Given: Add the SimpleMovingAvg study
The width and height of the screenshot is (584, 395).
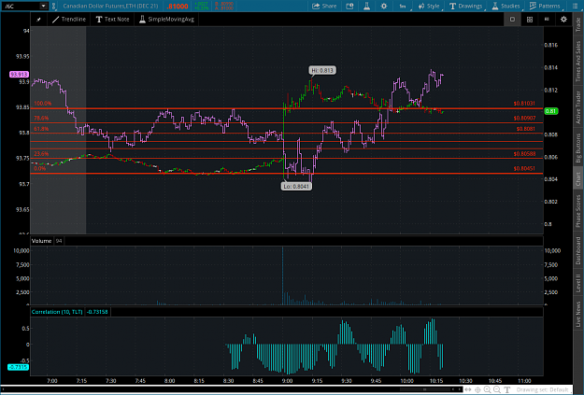Looking at the screenshot, I should 166,20.
